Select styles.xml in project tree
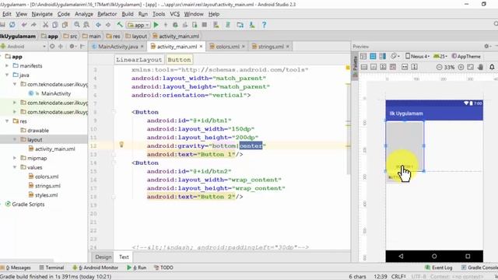The width and height of the screenshot is (498, 280). coord(44,195)
